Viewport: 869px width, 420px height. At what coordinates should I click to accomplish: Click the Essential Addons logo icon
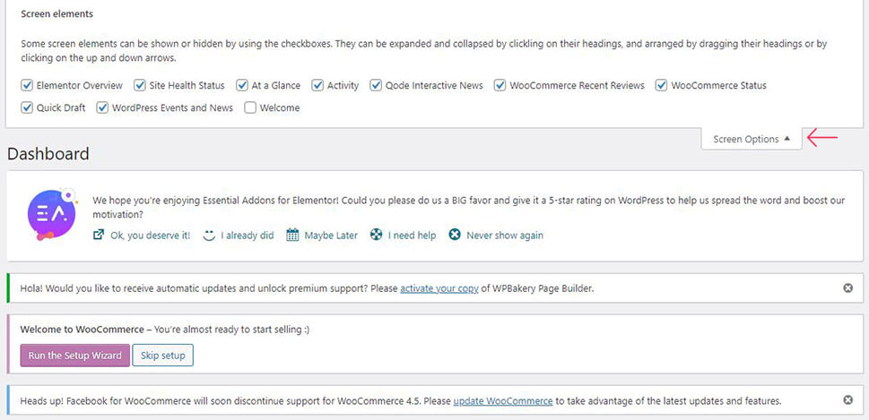(x=51, y=215)
